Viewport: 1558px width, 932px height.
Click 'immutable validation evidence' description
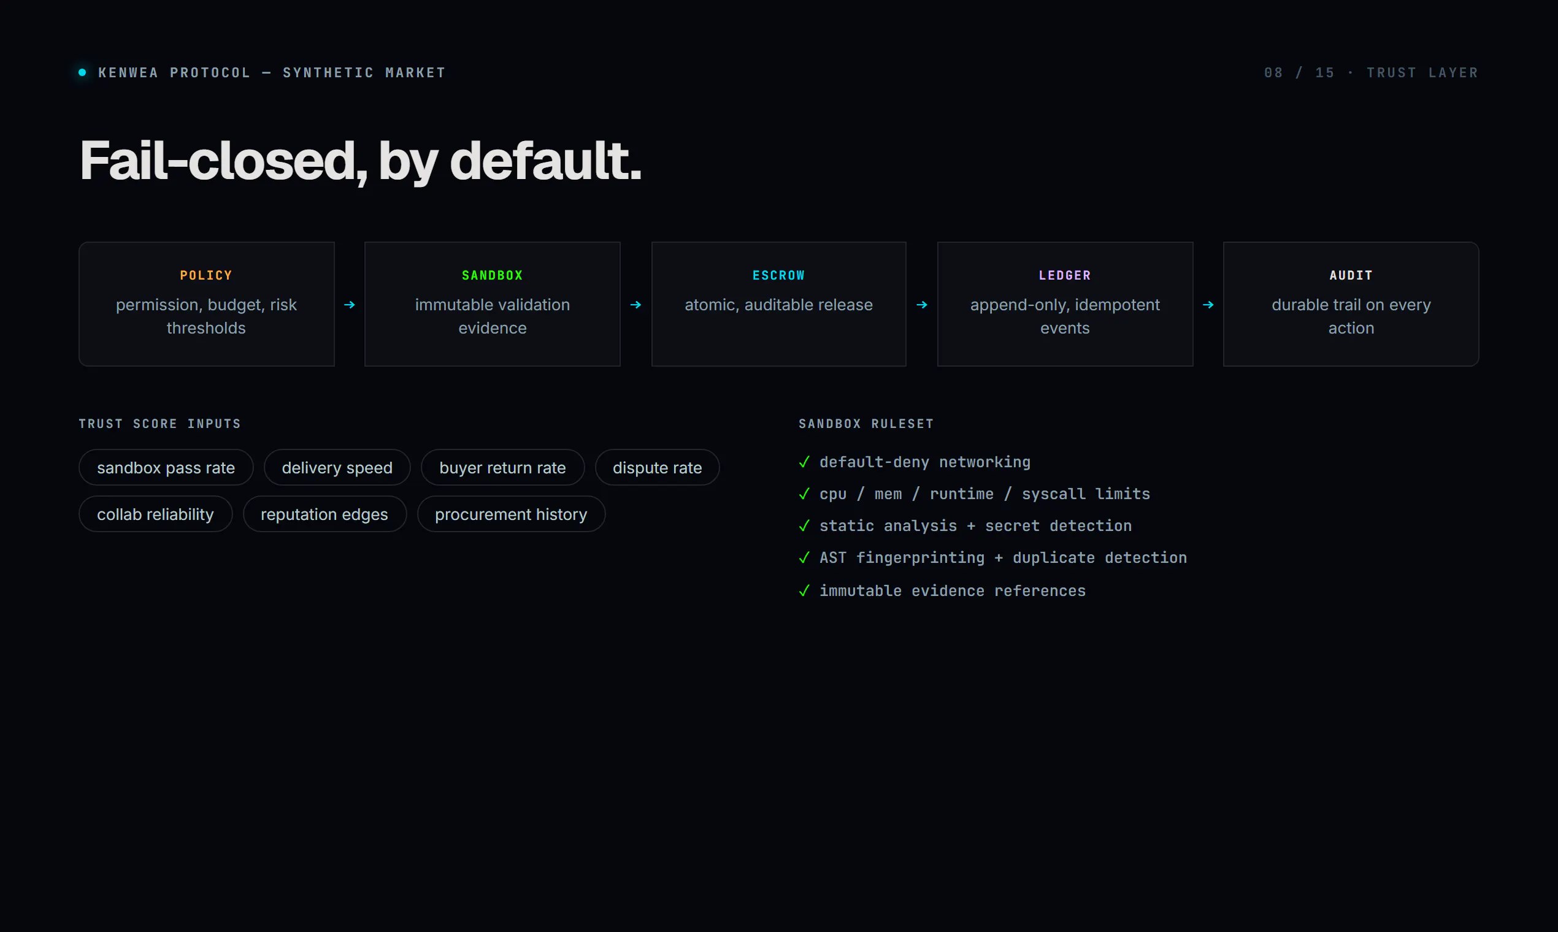(x=493, y=316)
